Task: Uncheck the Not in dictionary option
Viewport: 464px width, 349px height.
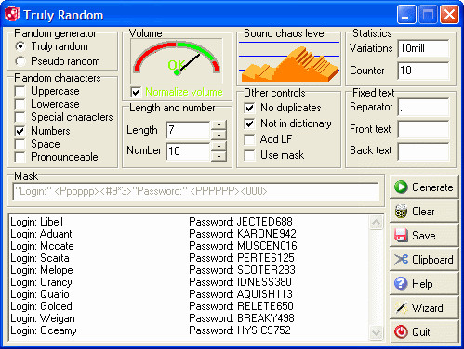Action: point(249,123)
